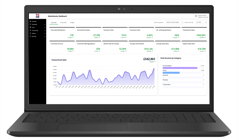The width and height of the screenshot is (238, 140).
Task: Switch to the Connections tab
Action: coord(63,23)
